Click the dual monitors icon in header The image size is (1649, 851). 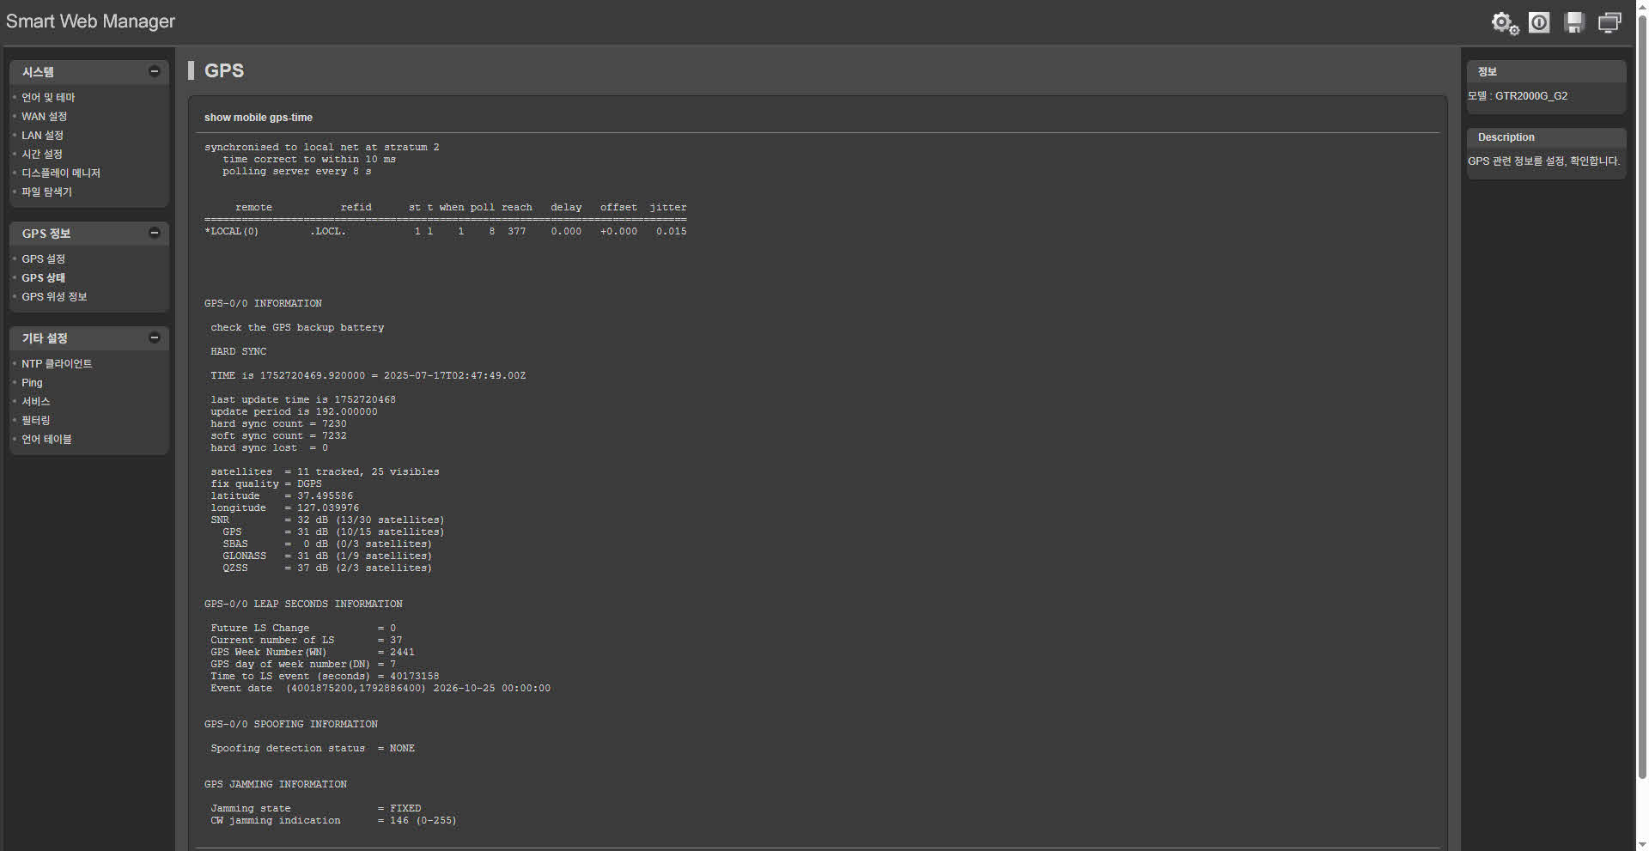coord(1609,22)
